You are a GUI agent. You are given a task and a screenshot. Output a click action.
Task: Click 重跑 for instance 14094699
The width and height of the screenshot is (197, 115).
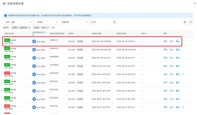178,58
